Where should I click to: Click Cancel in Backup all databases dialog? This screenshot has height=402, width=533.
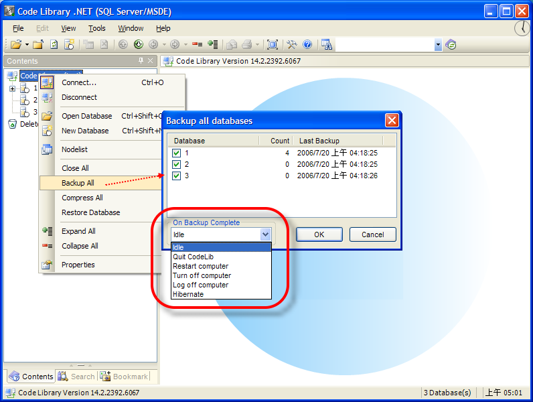372,234
